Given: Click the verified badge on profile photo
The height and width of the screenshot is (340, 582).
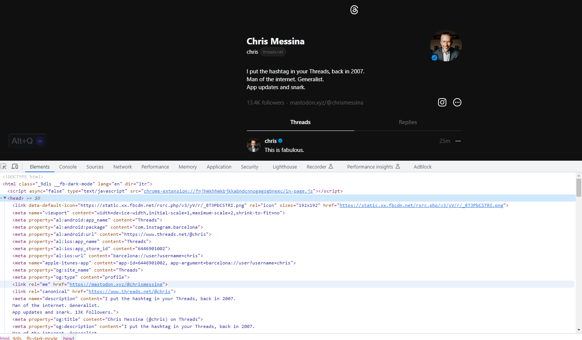Looking at the screenshot, I should [434, 58].
